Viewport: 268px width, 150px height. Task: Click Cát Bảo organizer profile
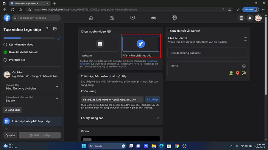pyautogui.click(x=31, y=74)
